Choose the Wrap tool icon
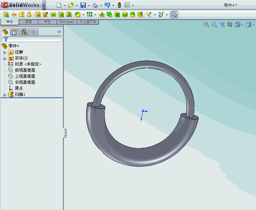 coord(125,14)
